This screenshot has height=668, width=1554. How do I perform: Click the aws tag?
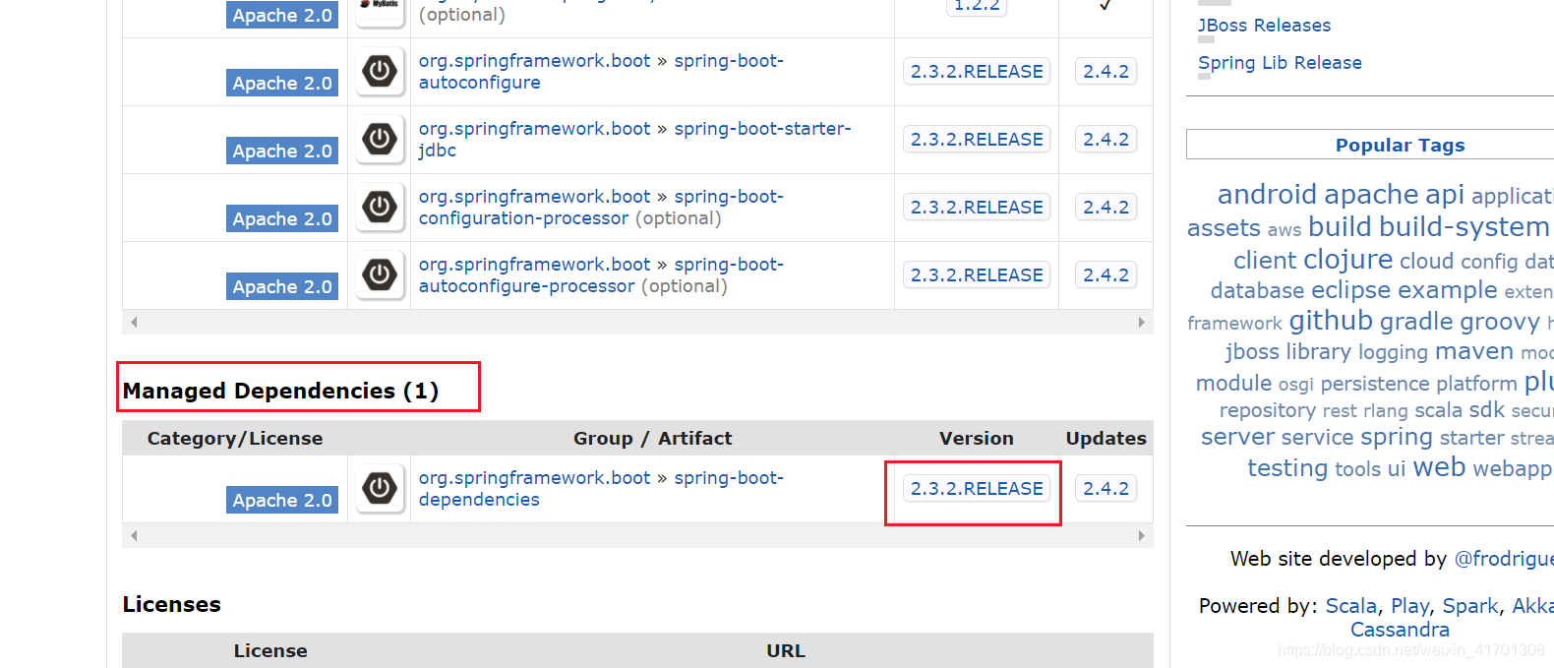[x=1285, y=230]
